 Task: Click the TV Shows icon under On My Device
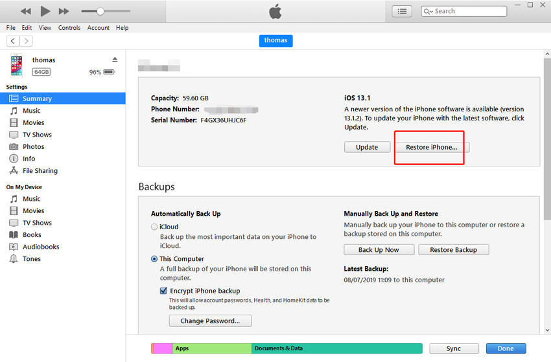pos(14,223)
